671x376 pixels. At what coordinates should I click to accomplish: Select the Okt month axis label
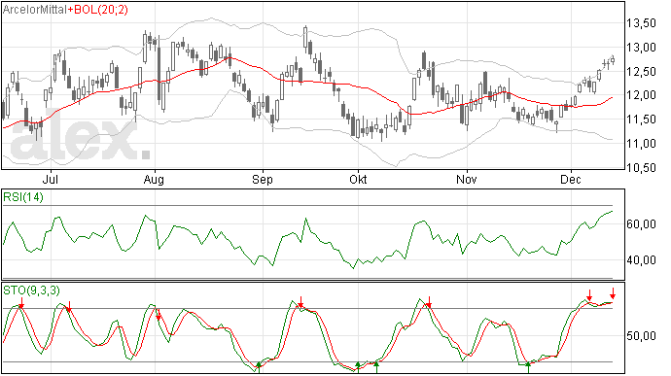pos(358,179)
